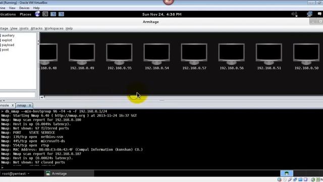Select host 192.168.0.49 computer icon
This screenshot has width=323, height=182.
82,54
